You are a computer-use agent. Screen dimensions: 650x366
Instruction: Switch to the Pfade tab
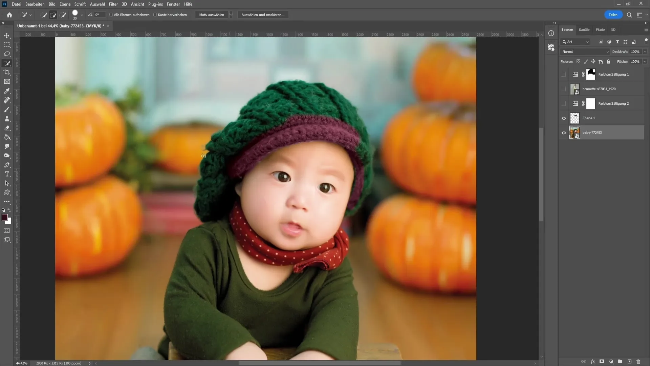[x=600, y=29]
